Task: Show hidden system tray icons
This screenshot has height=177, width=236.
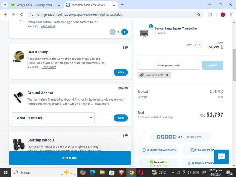Action: (x=173, y=173)
